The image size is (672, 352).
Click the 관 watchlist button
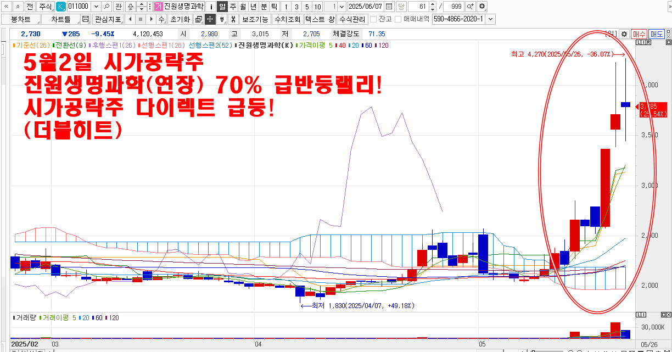[x=118, y=7]
